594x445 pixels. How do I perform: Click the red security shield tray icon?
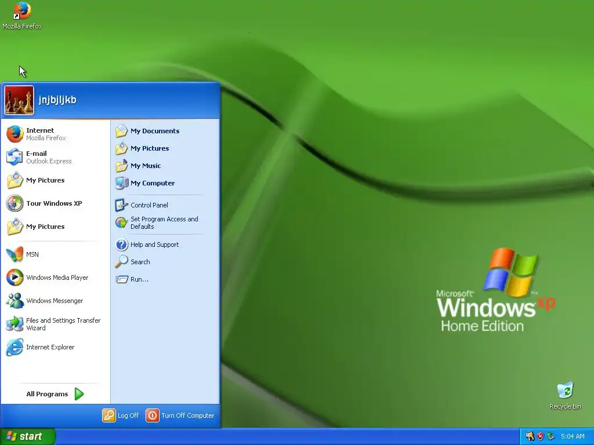pyautogui.click(x=540, y=436)
